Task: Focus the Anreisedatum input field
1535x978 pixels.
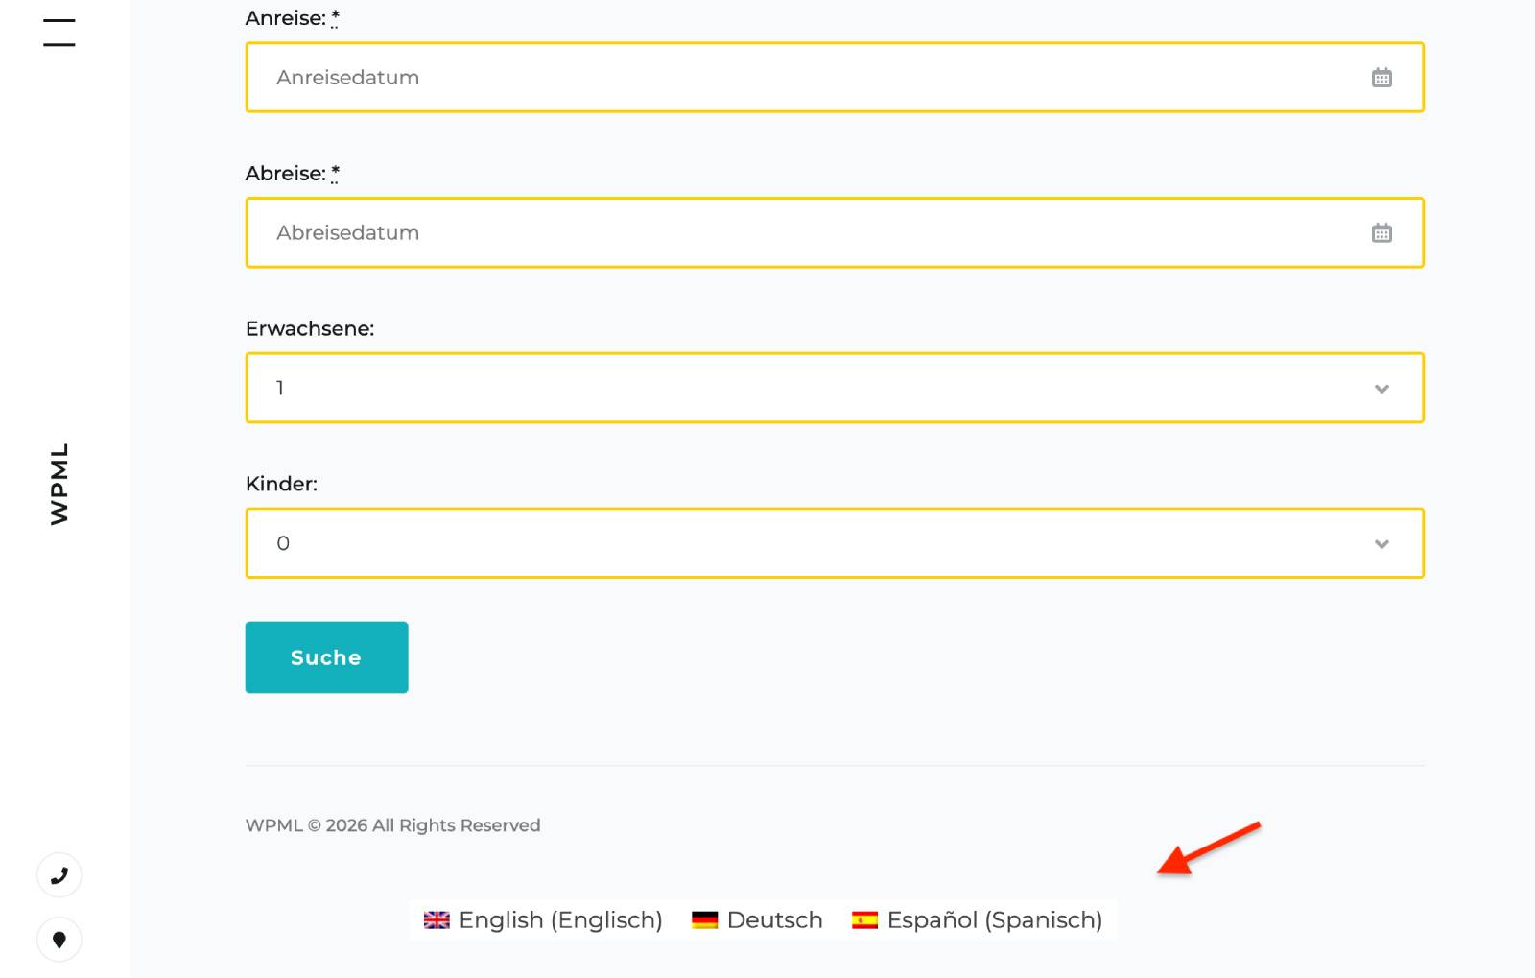Action: 806,78
